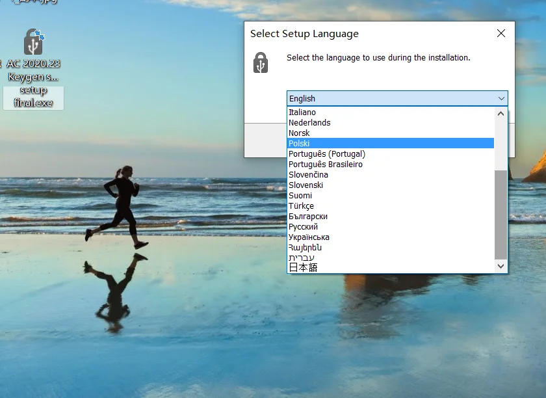The height and width of the screenshot is (398, 546).
Task: Select the highlighted Polski entry
Action: click(391, 143)
